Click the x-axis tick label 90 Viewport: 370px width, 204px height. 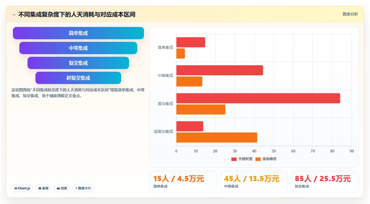(352, 151)
